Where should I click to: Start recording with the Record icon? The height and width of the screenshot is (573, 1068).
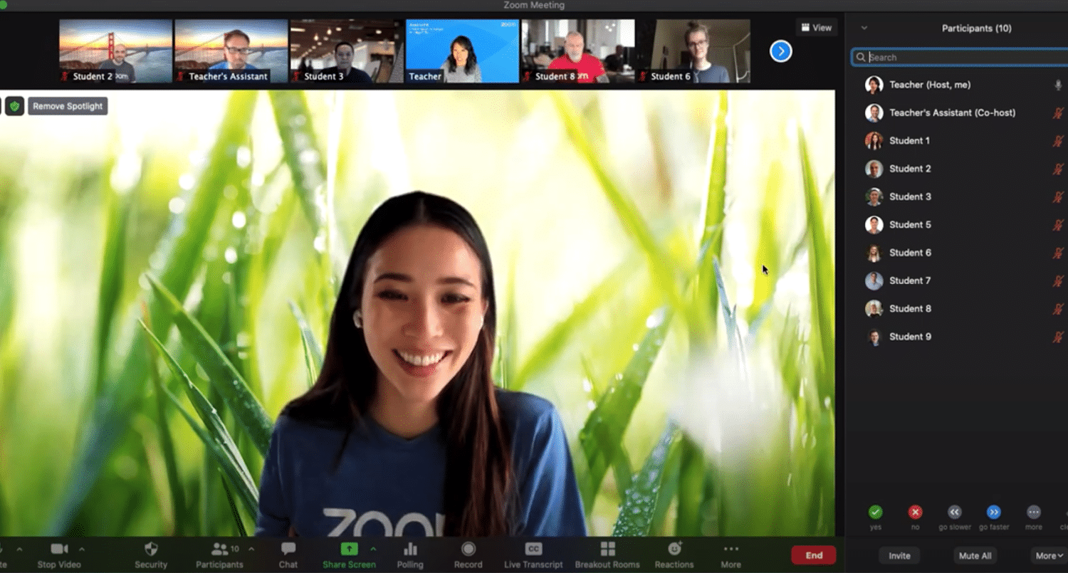click(x=468, y=550)
